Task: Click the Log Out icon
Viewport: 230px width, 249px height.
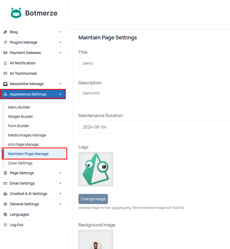Action: click(5, 225)
